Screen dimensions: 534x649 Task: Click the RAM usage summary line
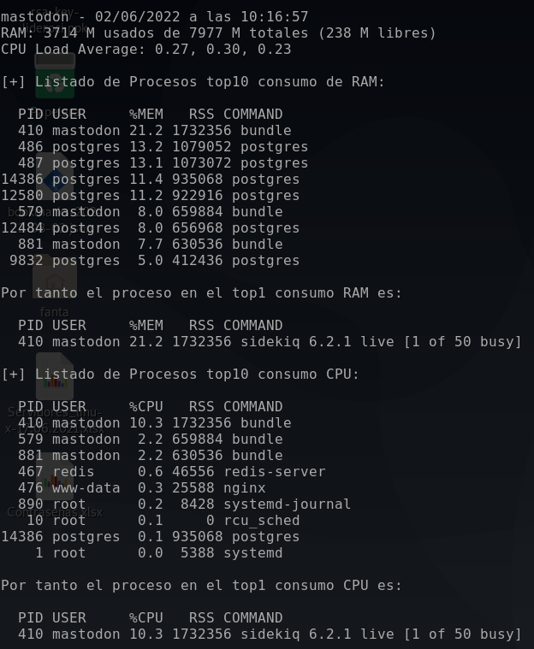point(218,33)
